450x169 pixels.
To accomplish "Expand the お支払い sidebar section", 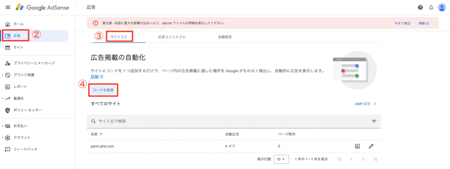I will click(x=2, y=126).
